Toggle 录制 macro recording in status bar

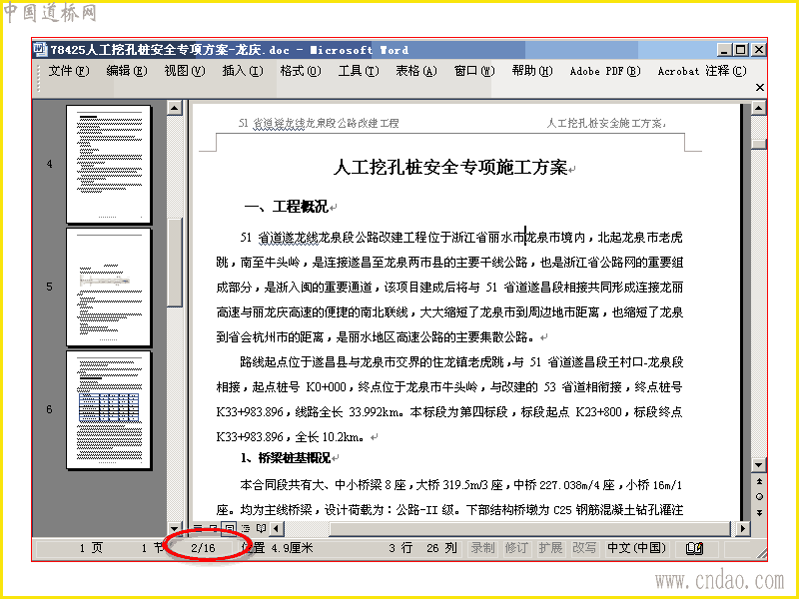pyautogui.click(x=482, y=548)
